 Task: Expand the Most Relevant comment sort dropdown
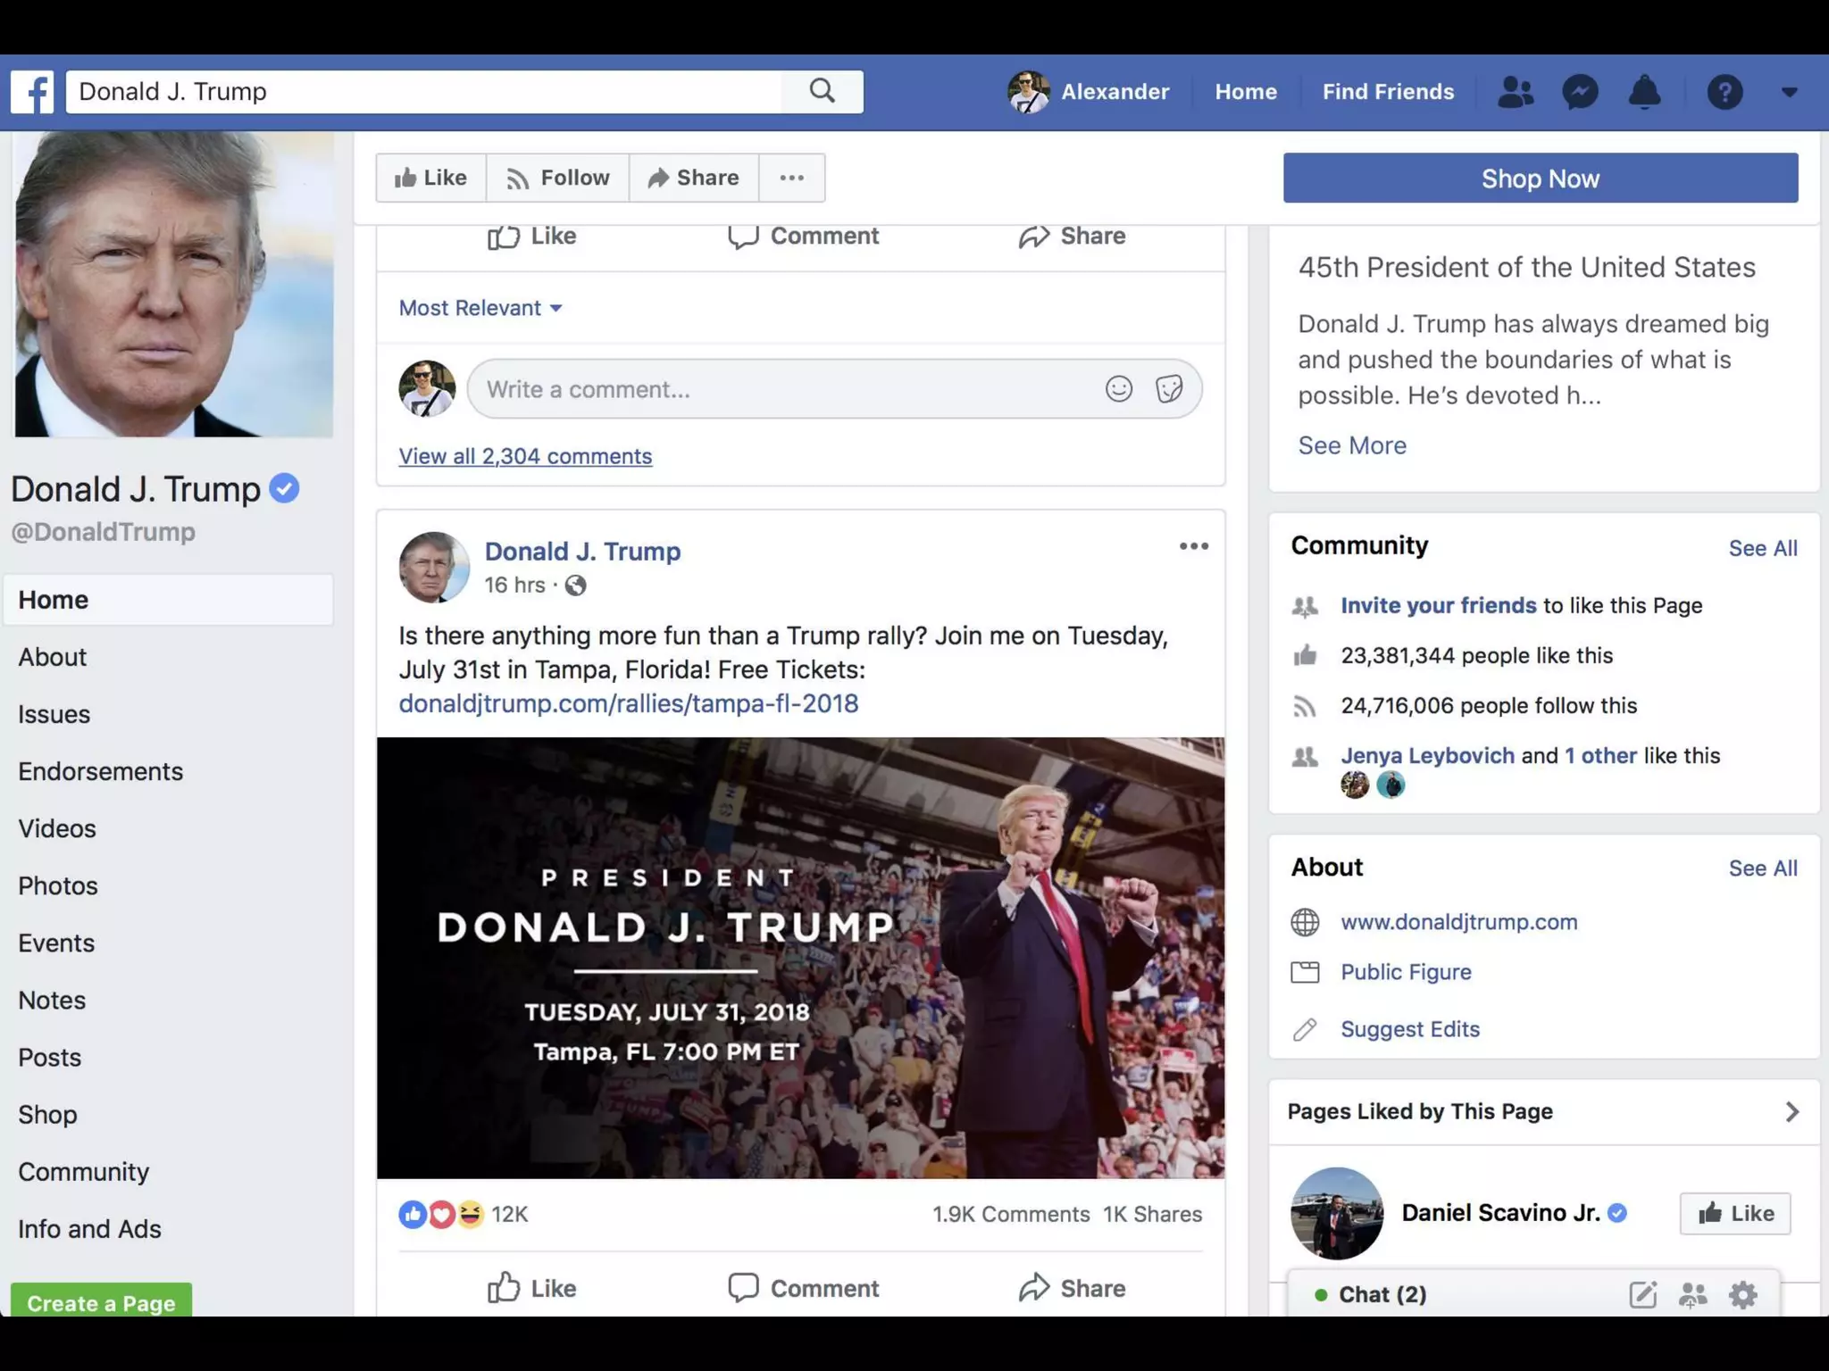point(480,308)
